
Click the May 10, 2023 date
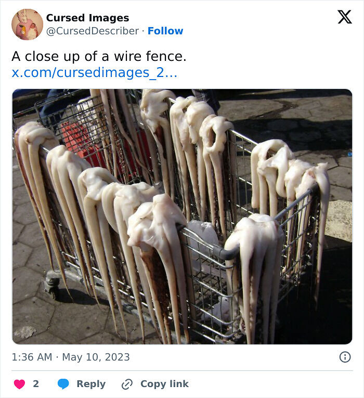click(96, 357)
